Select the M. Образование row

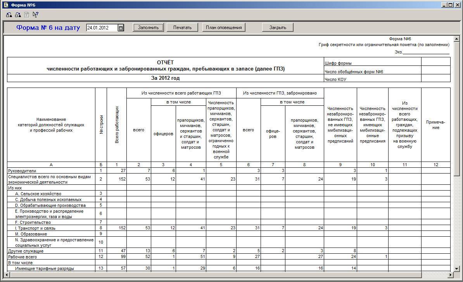(x=31, y=234)
